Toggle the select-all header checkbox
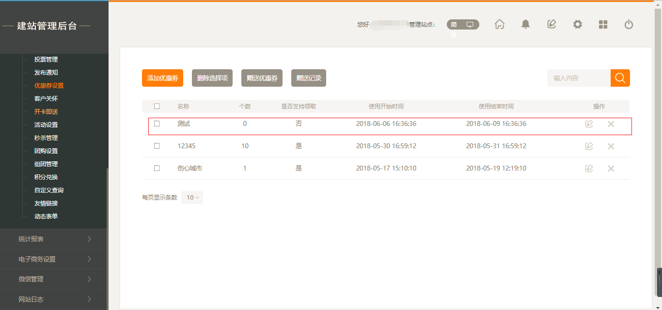This screenshot has width=662, height=310. click(x=157, y=106)
